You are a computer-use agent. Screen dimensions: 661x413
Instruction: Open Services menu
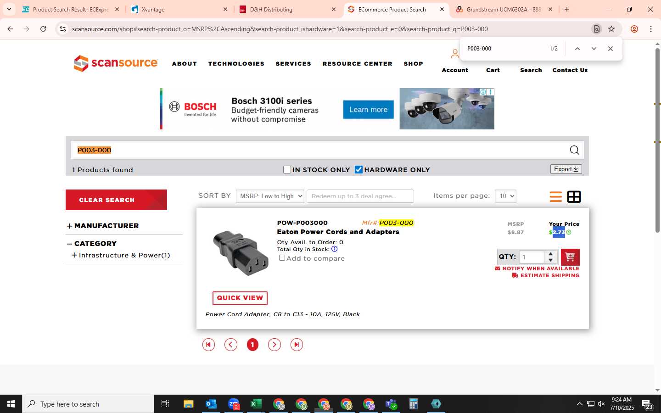coord(293,64)
